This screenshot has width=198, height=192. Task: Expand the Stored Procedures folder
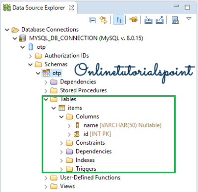pos(46,91)
